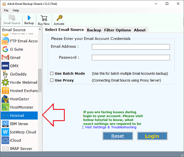Click the Reset button
This screenshot has height=157, width=184.
pyautogui.click(x=118, y=136)
